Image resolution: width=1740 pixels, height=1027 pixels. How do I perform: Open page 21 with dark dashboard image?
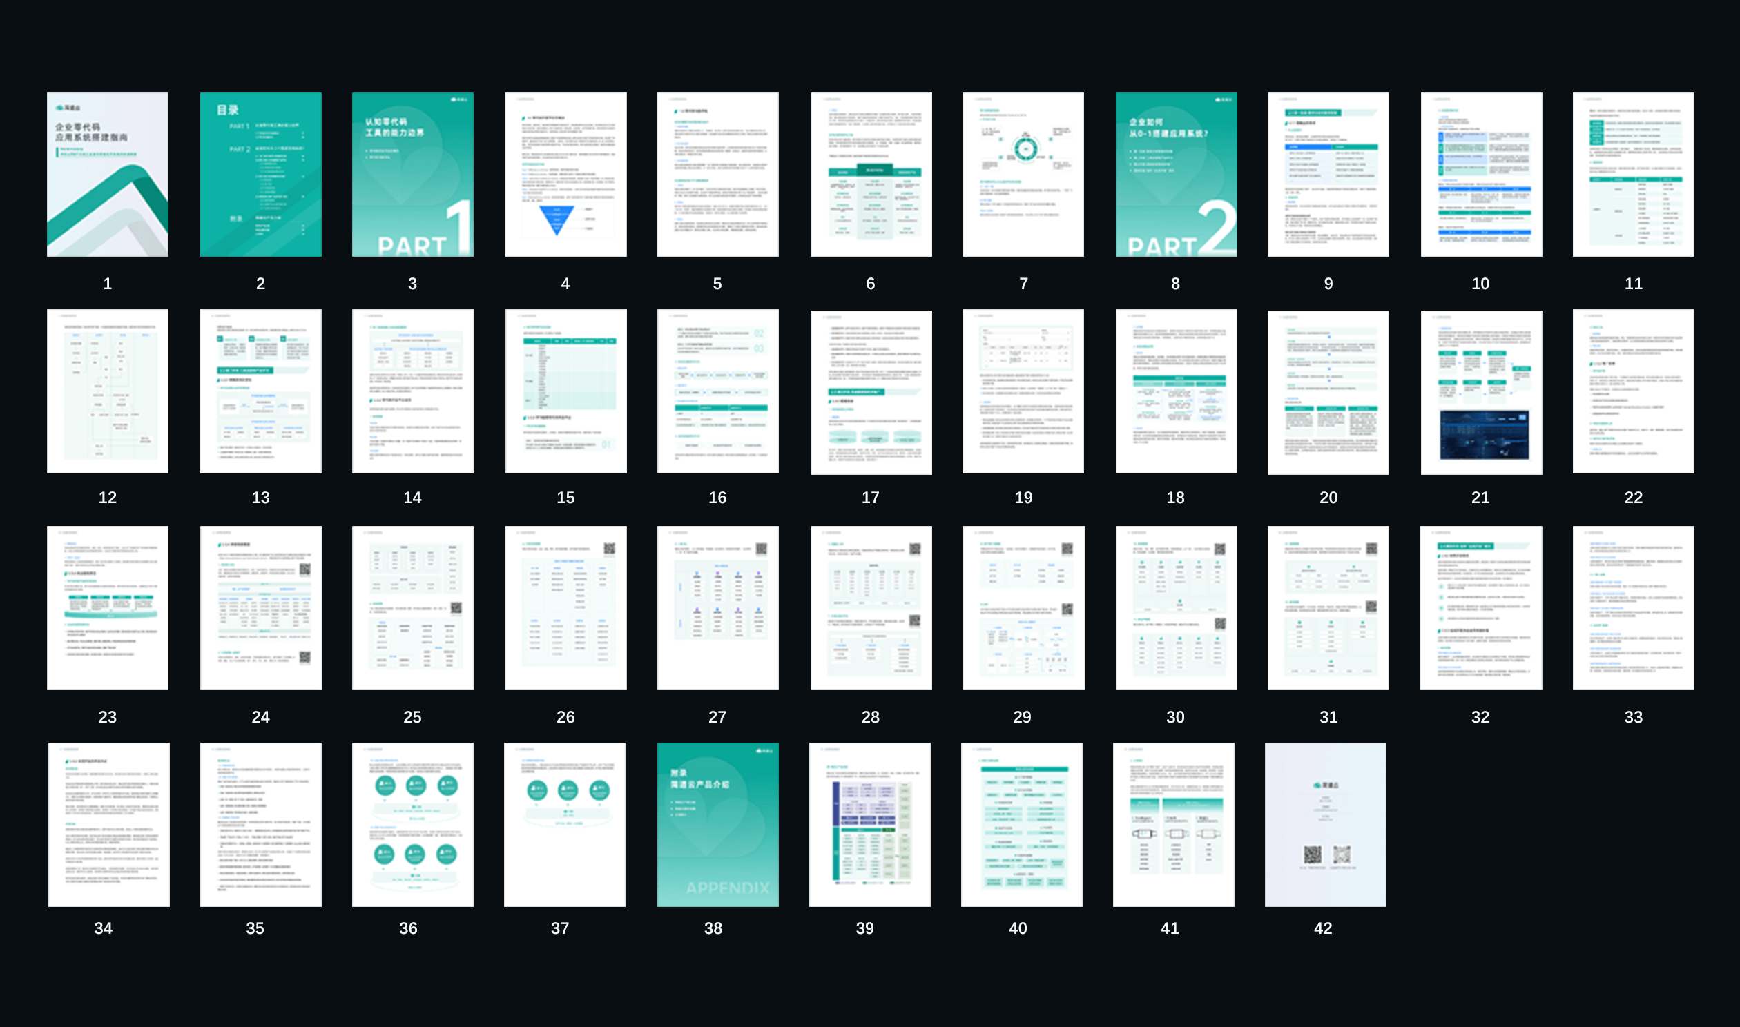1481,392
